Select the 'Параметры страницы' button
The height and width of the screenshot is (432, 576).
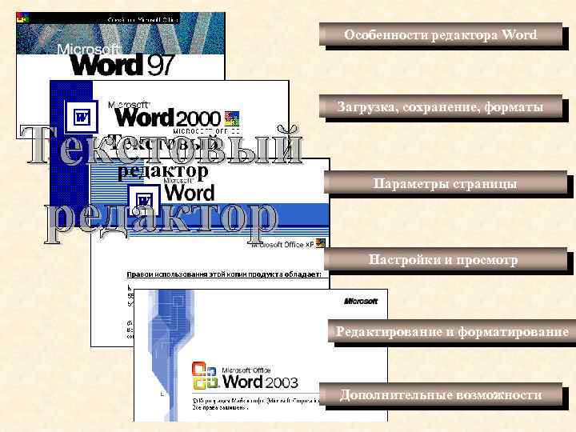pyautogui.click(x=446, y=183)
